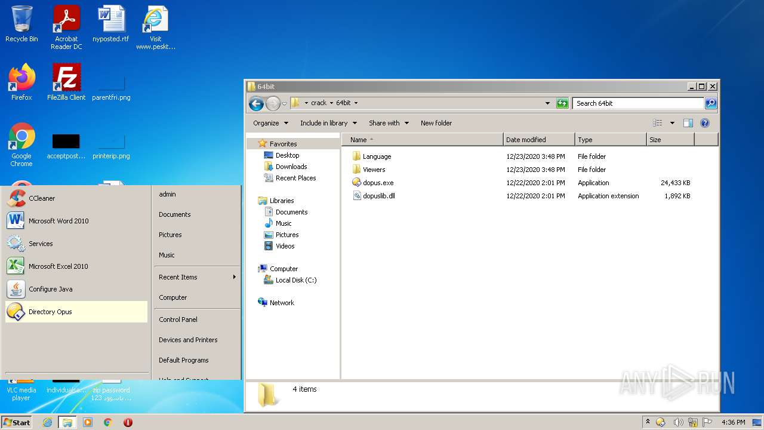
Task: Open Downloads in Favorites
Action: (285, 167)
